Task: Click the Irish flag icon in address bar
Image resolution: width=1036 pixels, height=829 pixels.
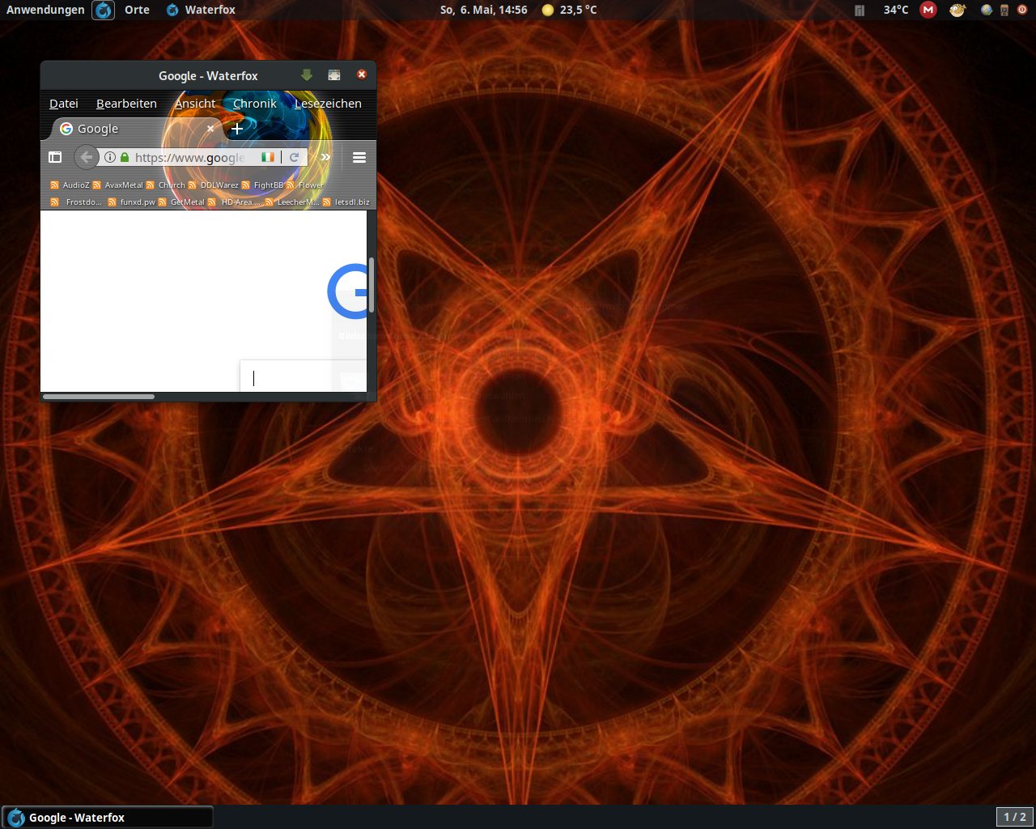Action: tap(268, 157)
